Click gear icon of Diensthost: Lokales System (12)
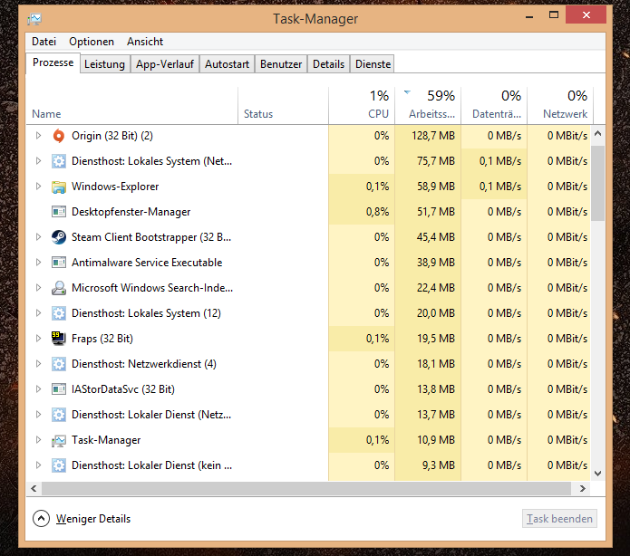Screen dimensions: 630x556 tap(59, 313)
